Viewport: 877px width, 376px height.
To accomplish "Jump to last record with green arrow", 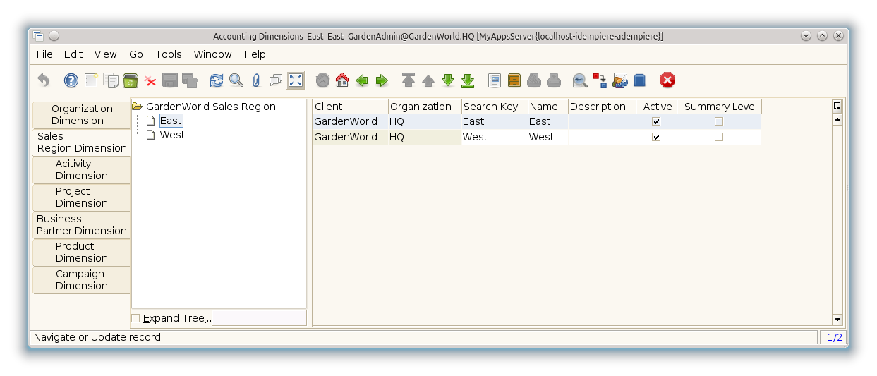I will click(x=468, y=80).
